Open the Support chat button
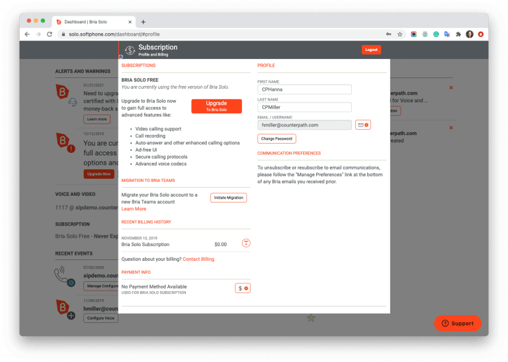 (457, 323)
